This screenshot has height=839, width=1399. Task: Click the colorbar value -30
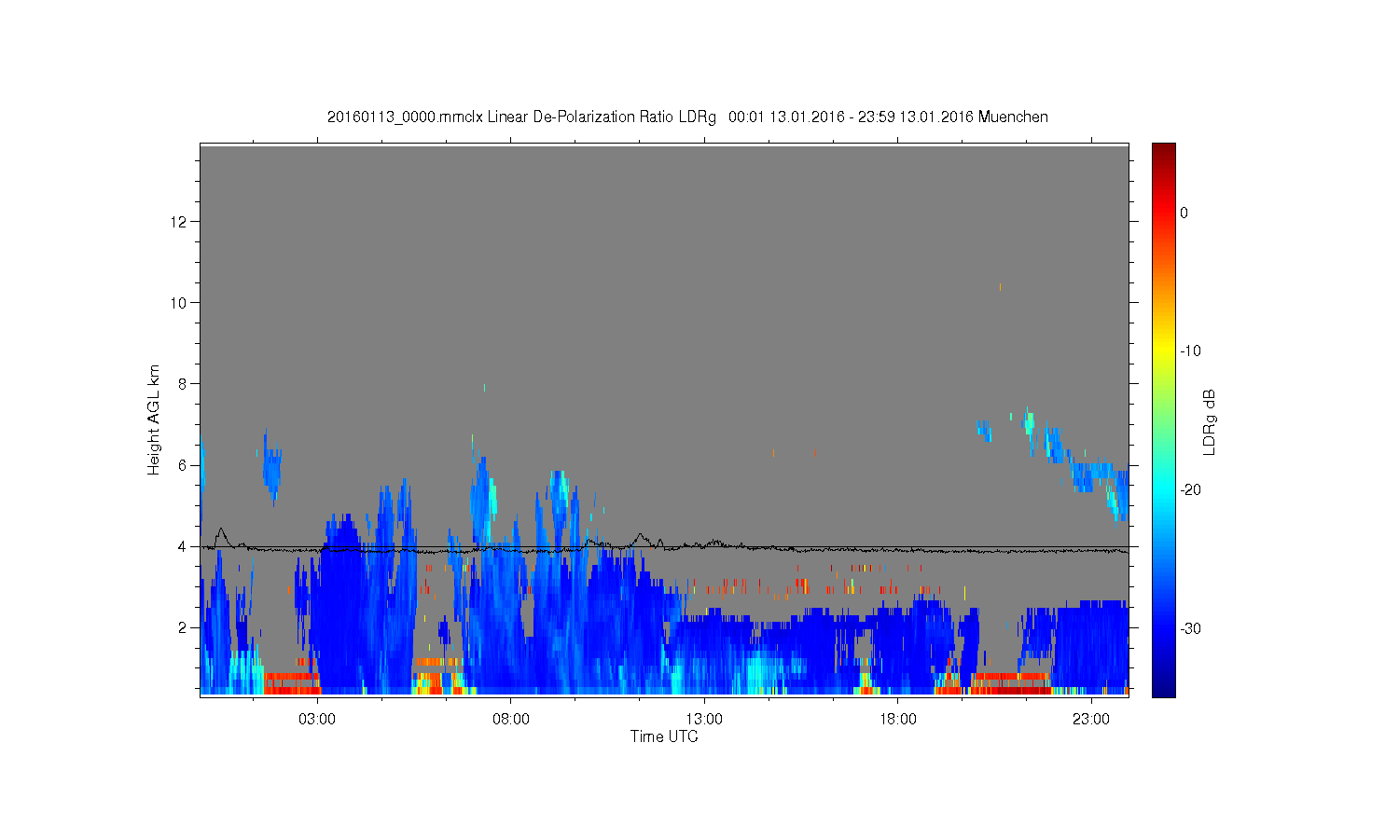(1190, 629)
